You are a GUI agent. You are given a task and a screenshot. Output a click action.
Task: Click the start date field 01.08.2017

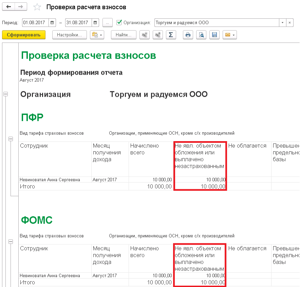36,23
